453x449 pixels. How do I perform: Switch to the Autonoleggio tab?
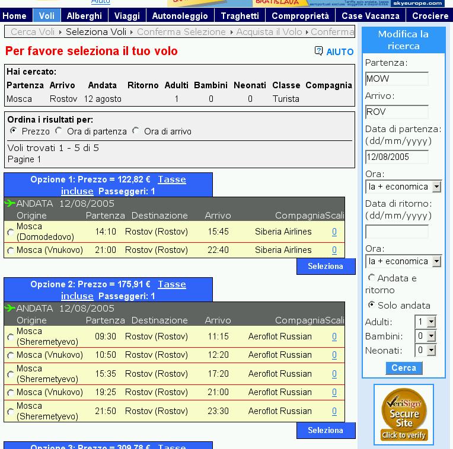[180, 16]
